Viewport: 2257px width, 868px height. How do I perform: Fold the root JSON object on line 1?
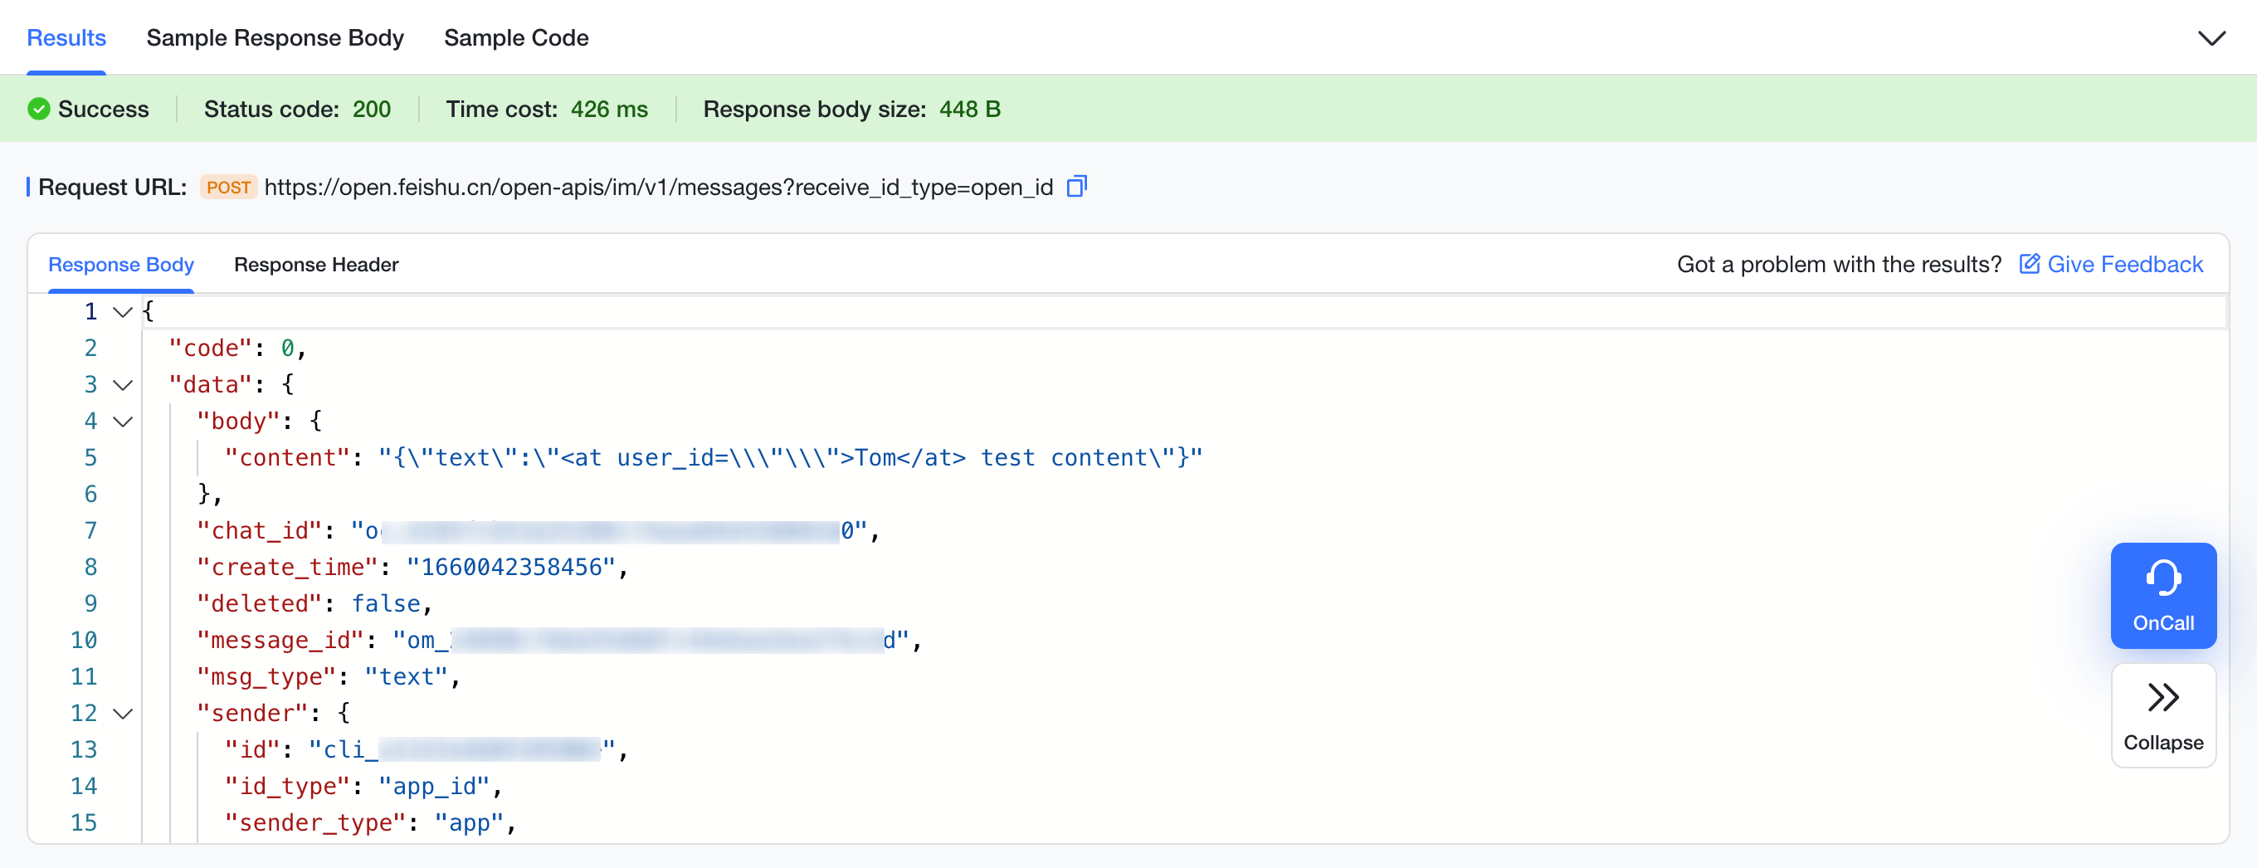(x=123, y=313)
